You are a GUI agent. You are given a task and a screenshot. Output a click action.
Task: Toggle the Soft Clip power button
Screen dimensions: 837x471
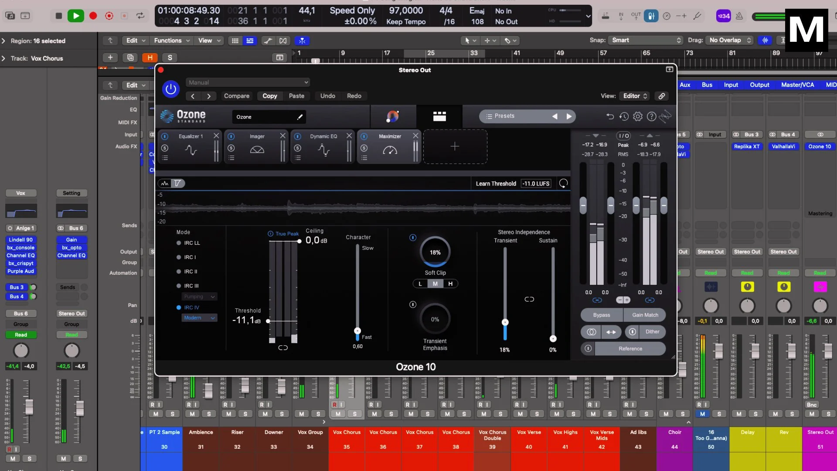click(413, 238)
